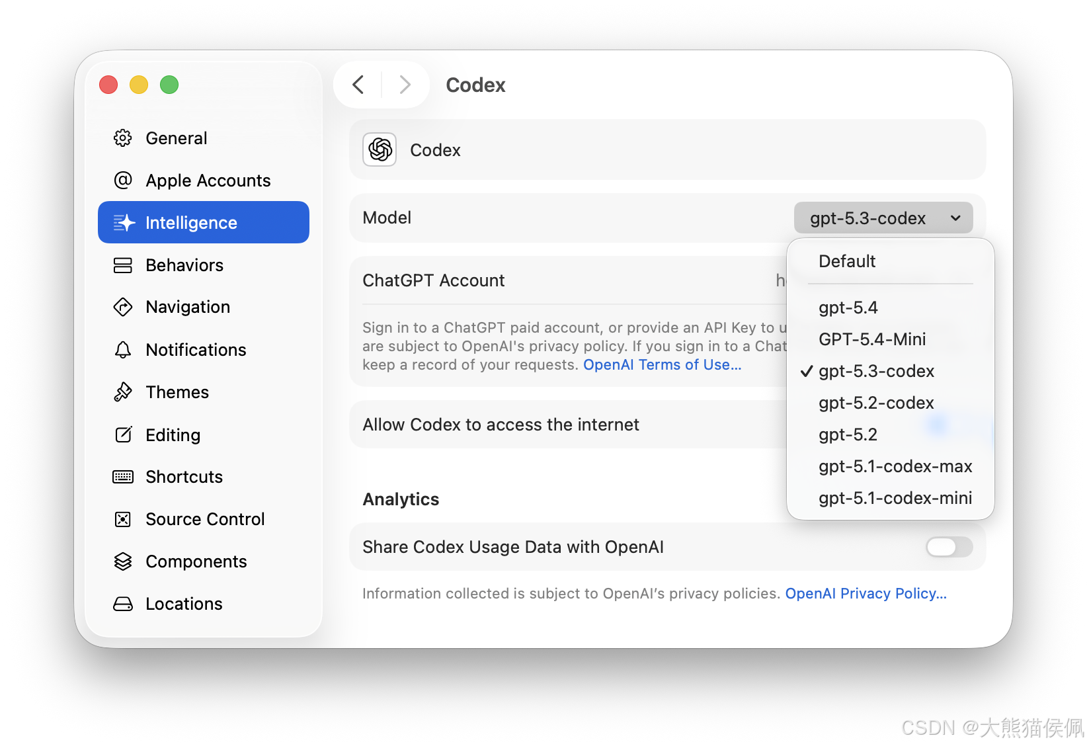Screen dimensions: 1087x746
Task: Click the Themes paintbrush icon
Action: tap(123, 392)
